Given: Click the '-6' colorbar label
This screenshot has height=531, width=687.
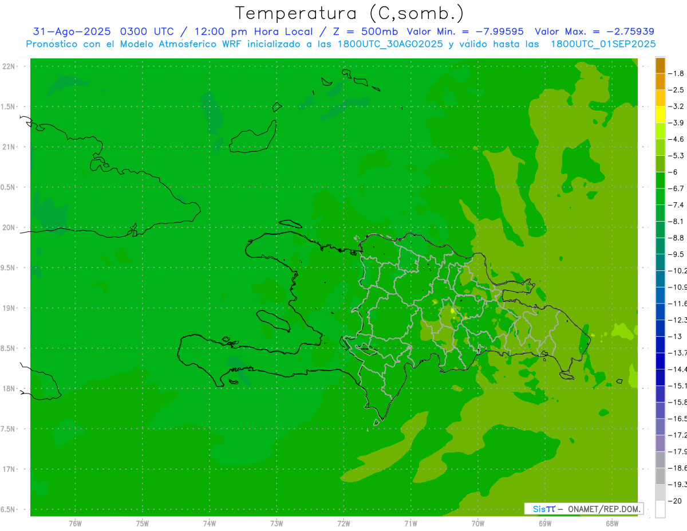Looking at the screenshot, I should pos(673,172).
